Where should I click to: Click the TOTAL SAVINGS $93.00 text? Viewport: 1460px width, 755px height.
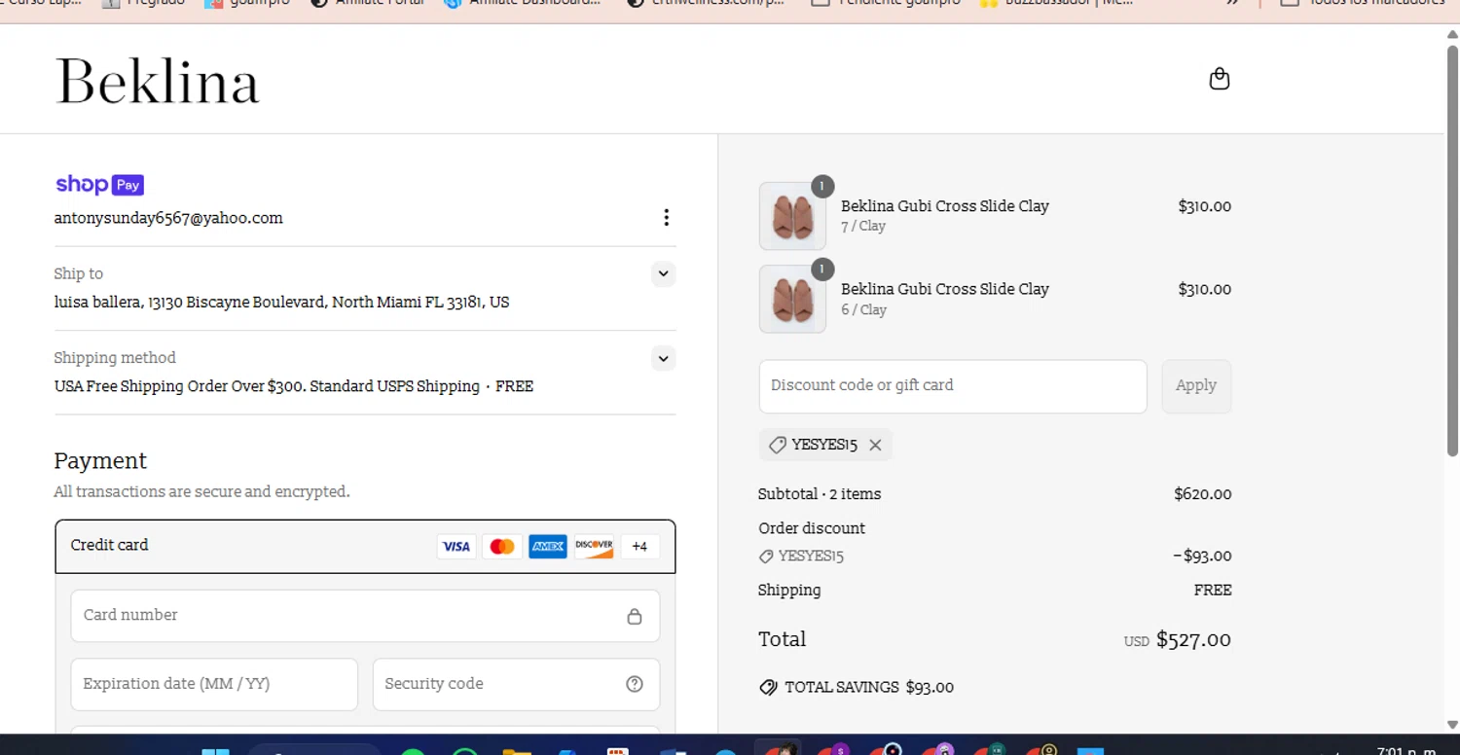point(869,688)
